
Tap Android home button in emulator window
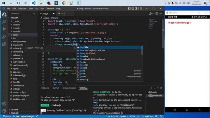click(x=187, y=110)
